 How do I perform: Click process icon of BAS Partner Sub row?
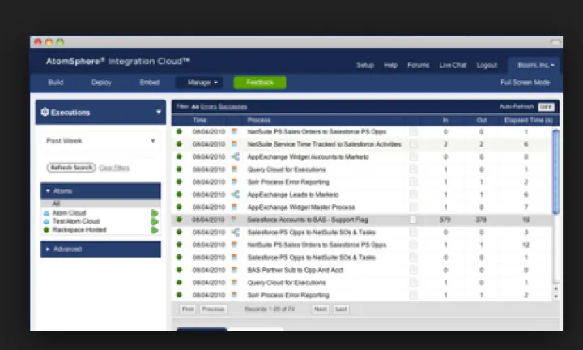234,270
